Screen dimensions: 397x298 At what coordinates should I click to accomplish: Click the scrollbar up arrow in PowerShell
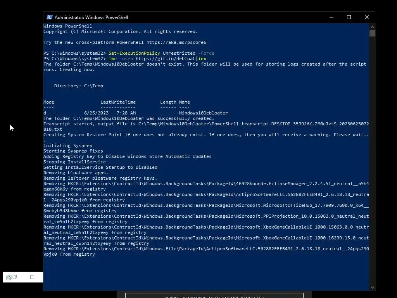coord(372,26)
